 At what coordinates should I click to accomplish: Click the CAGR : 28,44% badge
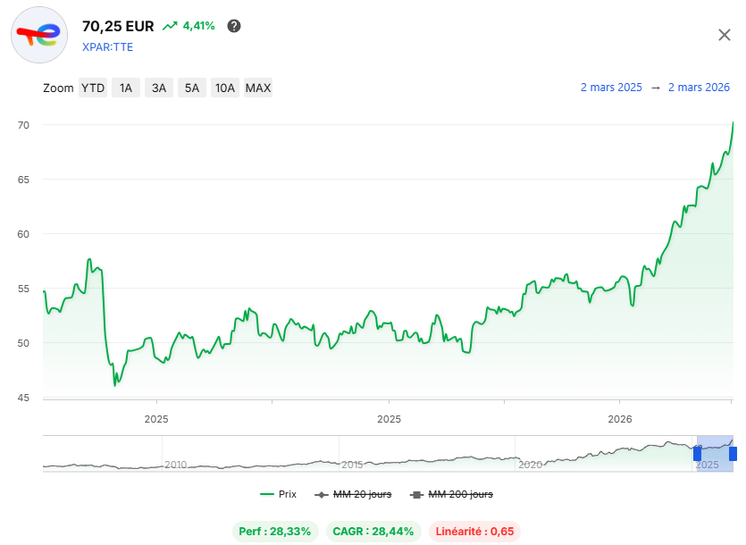coord(373,532)
